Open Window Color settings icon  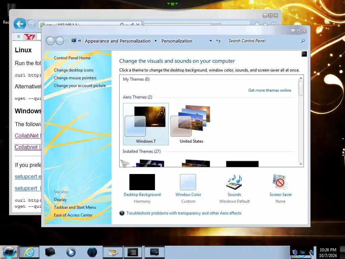[x=188, y=182]
